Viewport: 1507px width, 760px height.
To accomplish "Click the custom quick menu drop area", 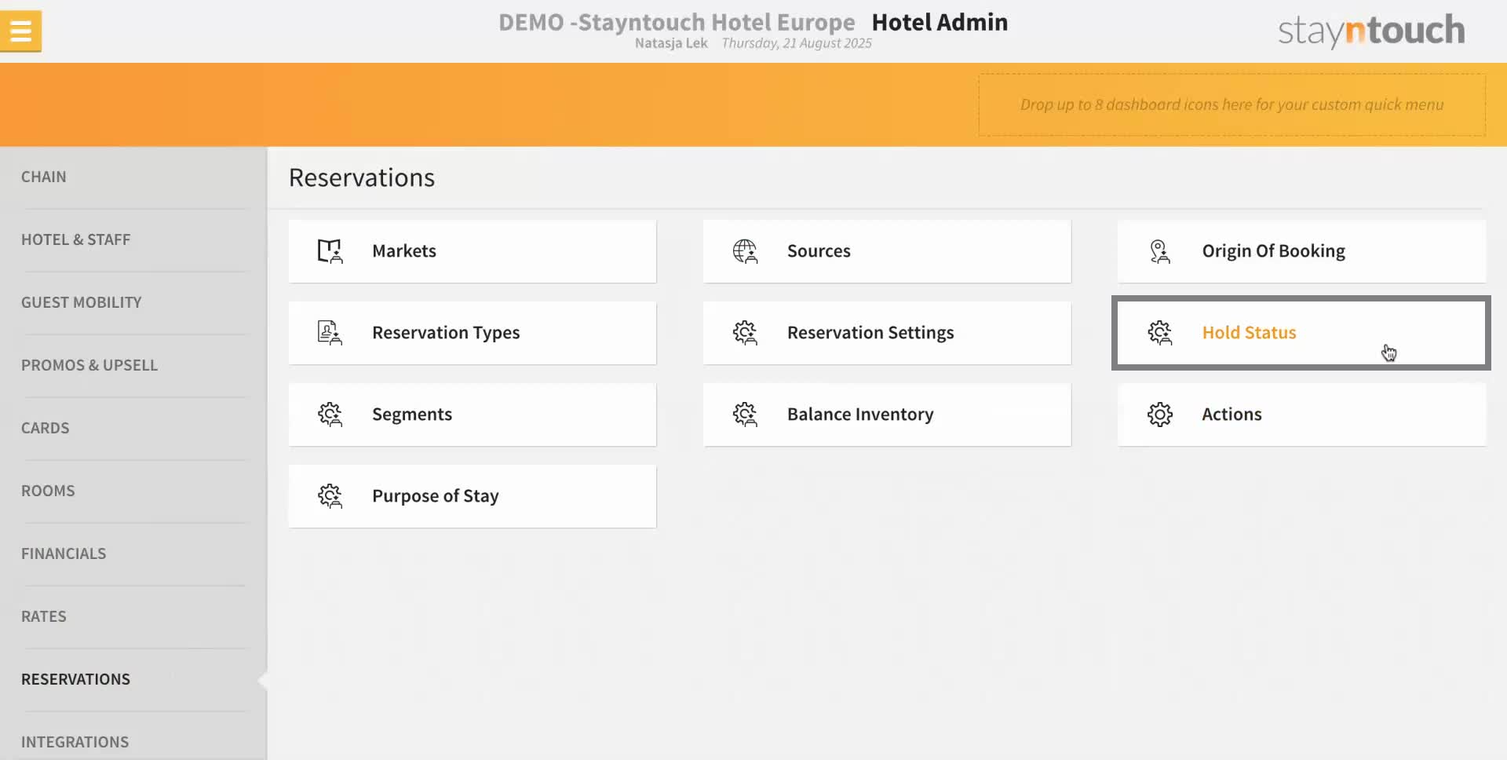I will click(x=1232, y=105).
